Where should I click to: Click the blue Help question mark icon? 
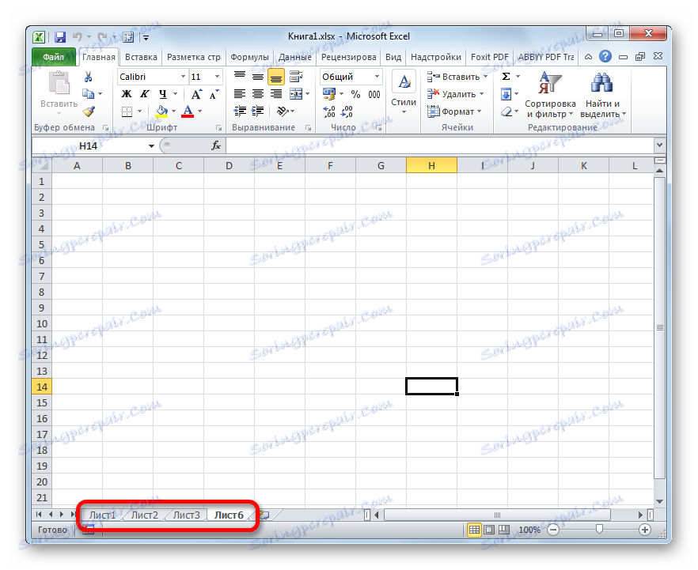[605, 56]
